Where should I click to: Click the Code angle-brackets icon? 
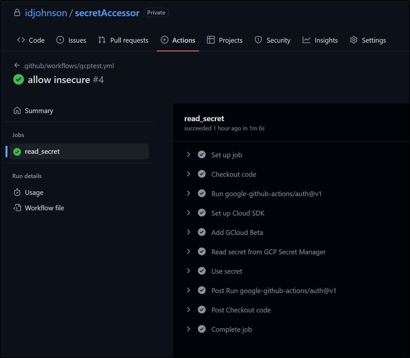[x=21, y=40]
